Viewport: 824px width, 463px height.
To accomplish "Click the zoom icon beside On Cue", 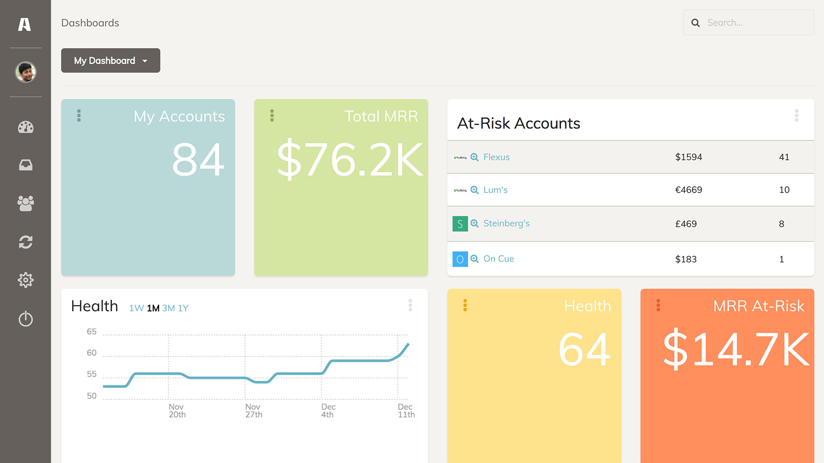I will (474, 259).
